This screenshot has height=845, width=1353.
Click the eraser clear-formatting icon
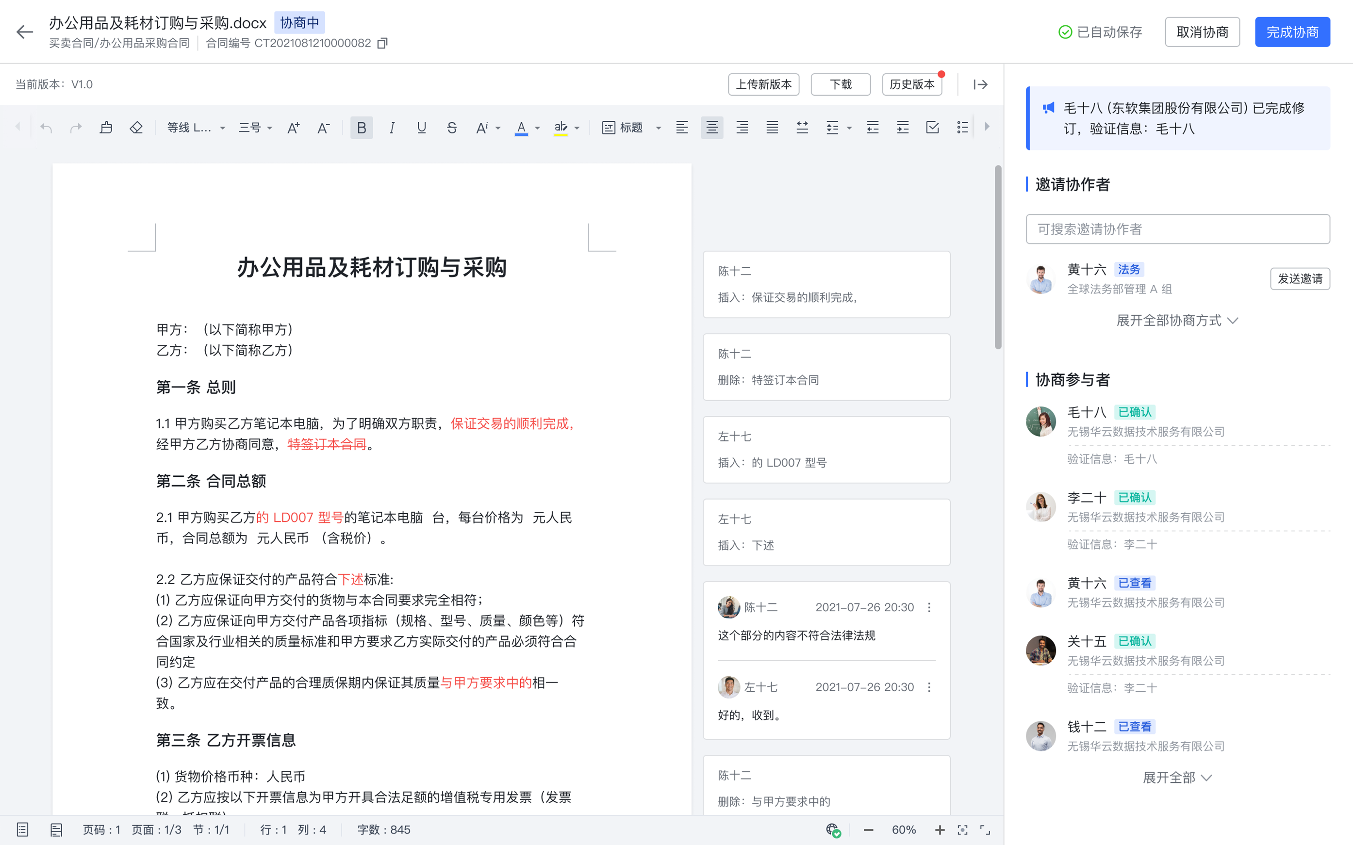click(x=136, y=128)
